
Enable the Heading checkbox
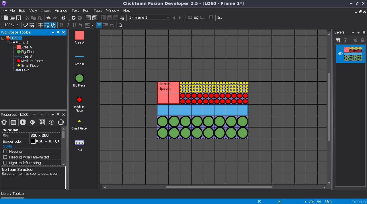5,151
